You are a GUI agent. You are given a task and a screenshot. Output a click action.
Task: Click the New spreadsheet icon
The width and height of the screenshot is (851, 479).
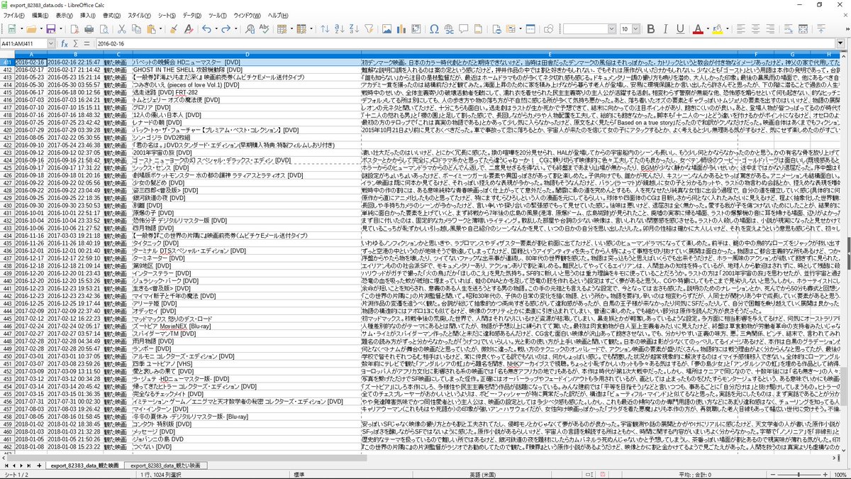[13, 29]
